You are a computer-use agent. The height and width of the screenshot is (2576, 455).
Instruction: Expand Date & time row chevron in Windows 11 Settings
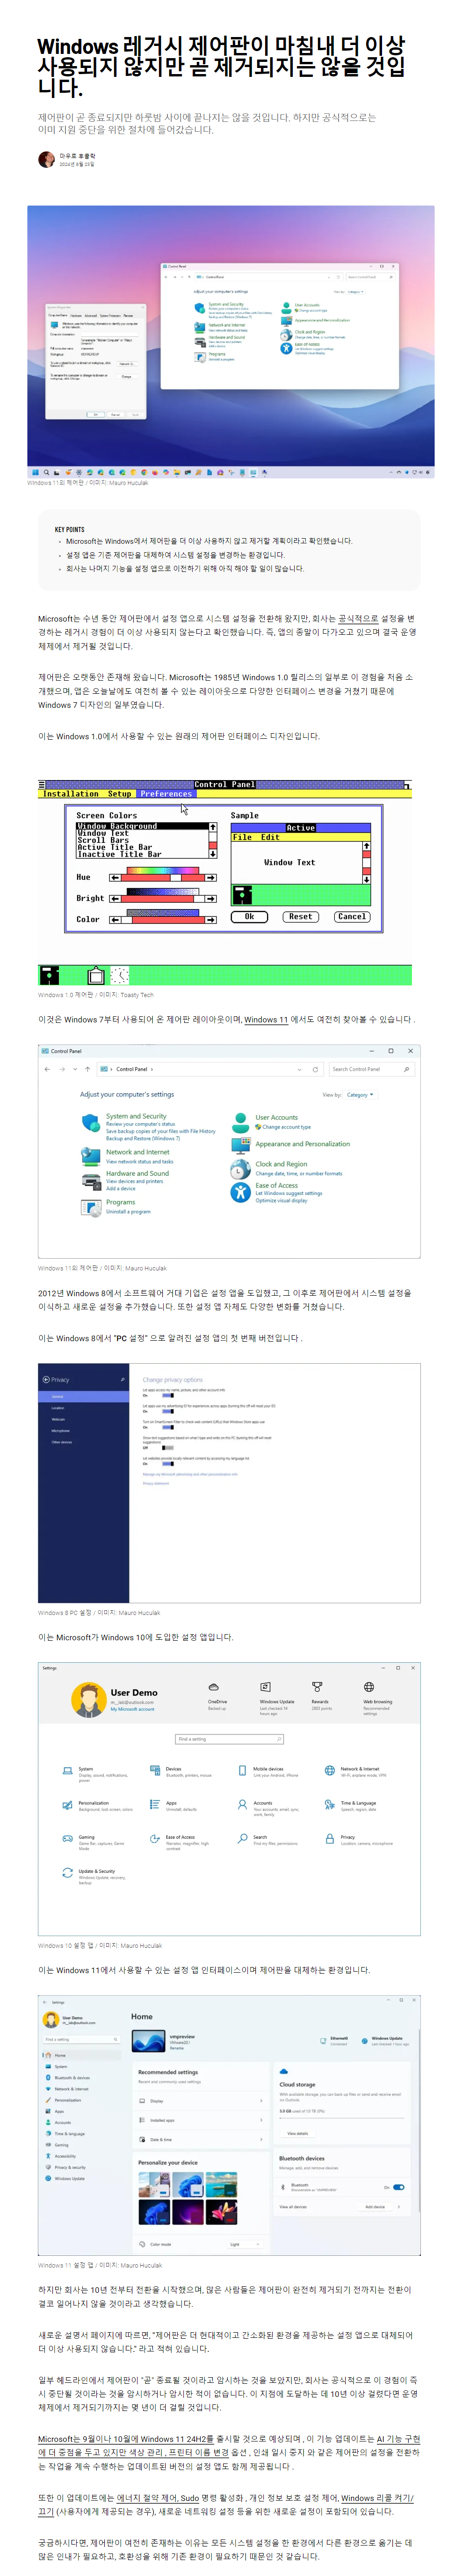pyautogui.click(x=260, y=2139)
